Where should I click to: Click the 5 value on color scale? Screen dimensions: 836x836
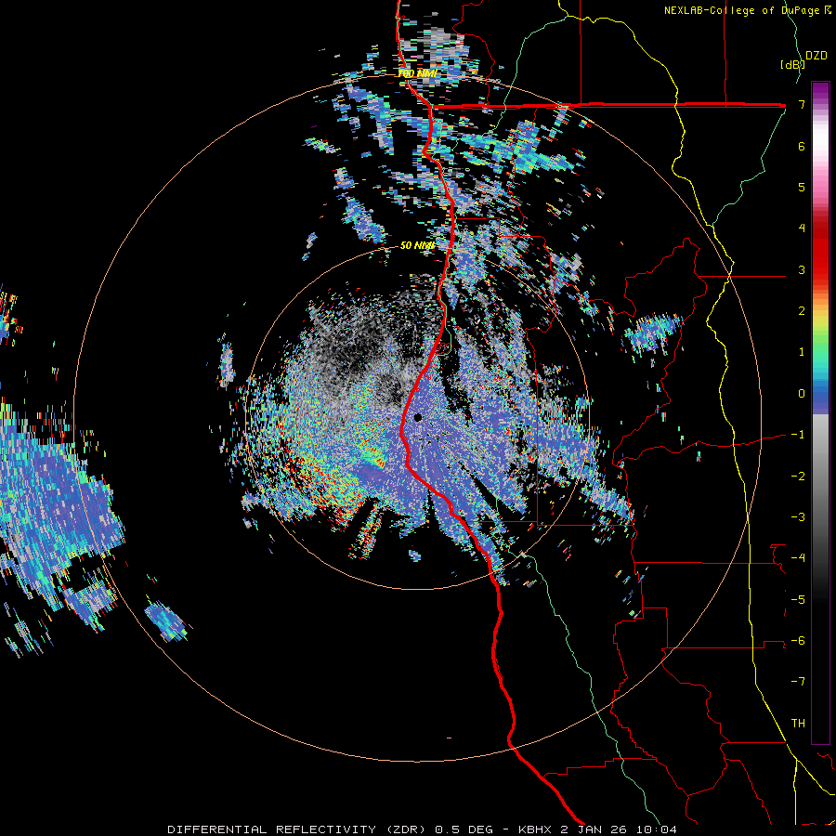tap(802, 187)
